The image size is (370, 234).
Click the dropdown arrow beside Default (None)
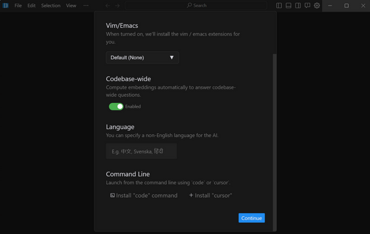tap(172, 57)
